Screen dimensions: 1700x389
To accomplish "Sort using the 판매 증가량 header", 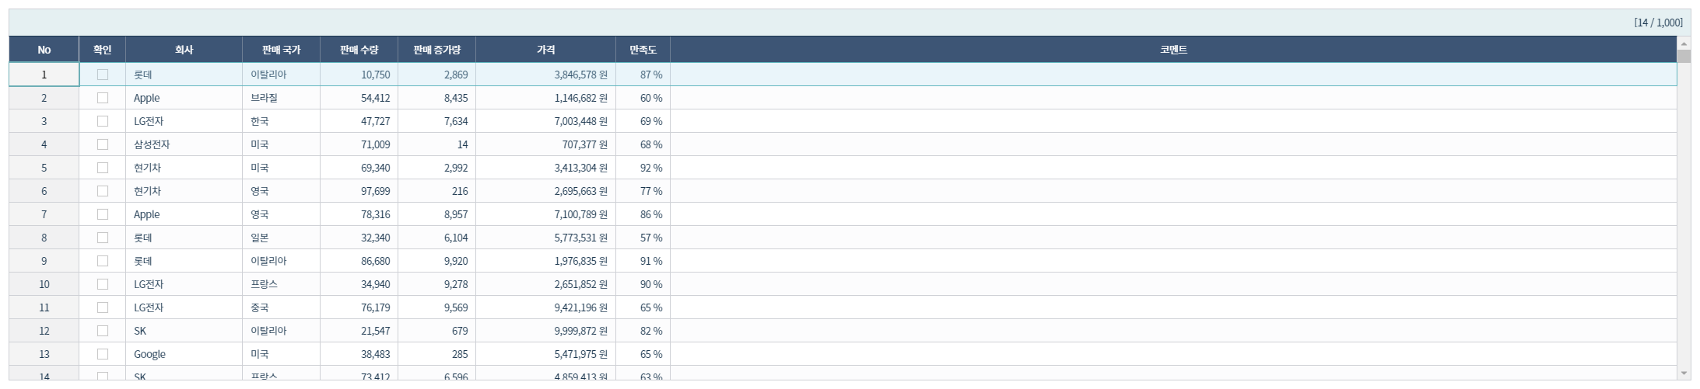I will coord(436,50).
